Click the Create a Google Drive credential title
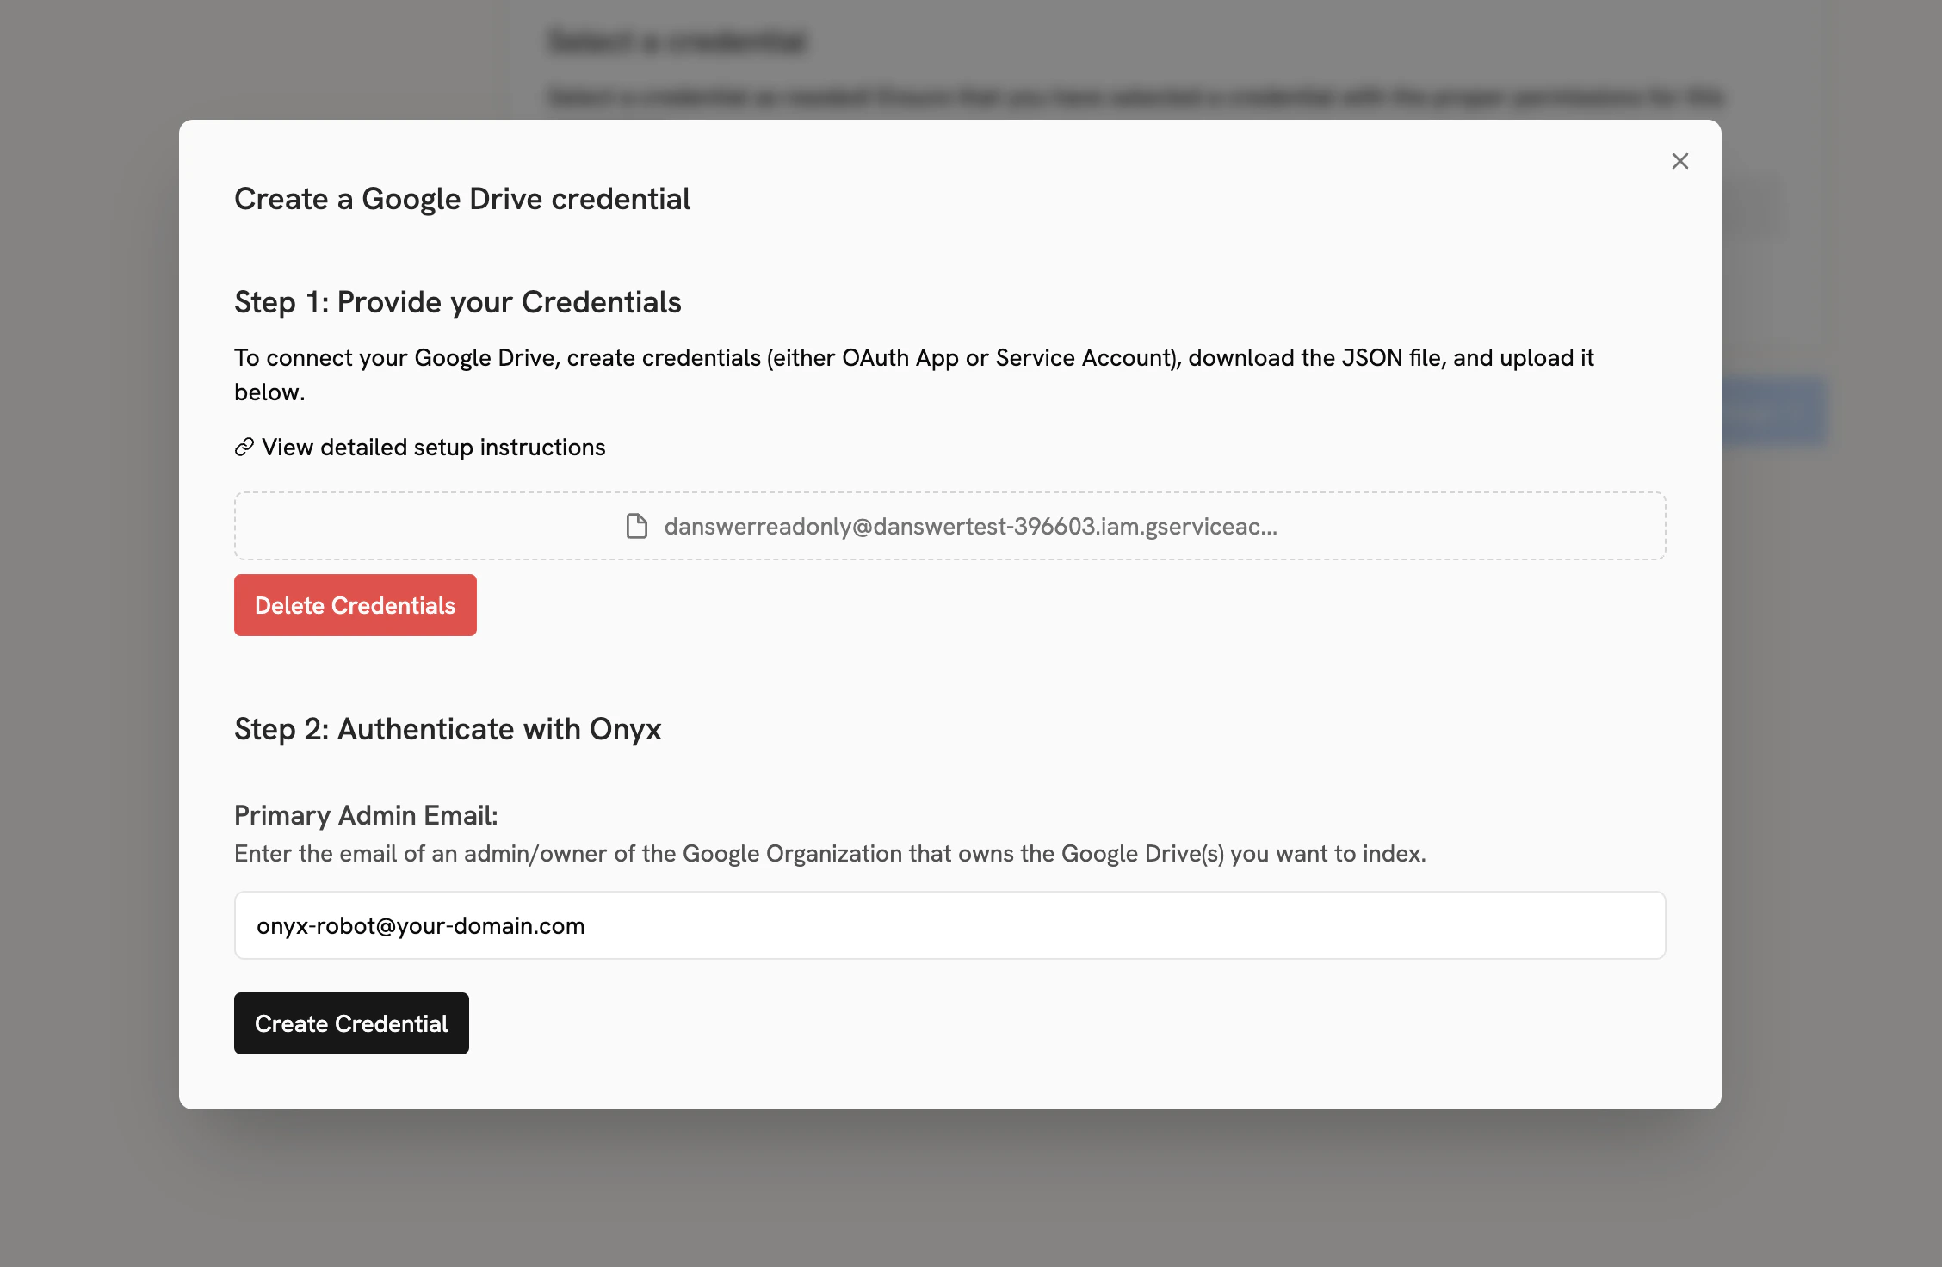 (461, 199)
